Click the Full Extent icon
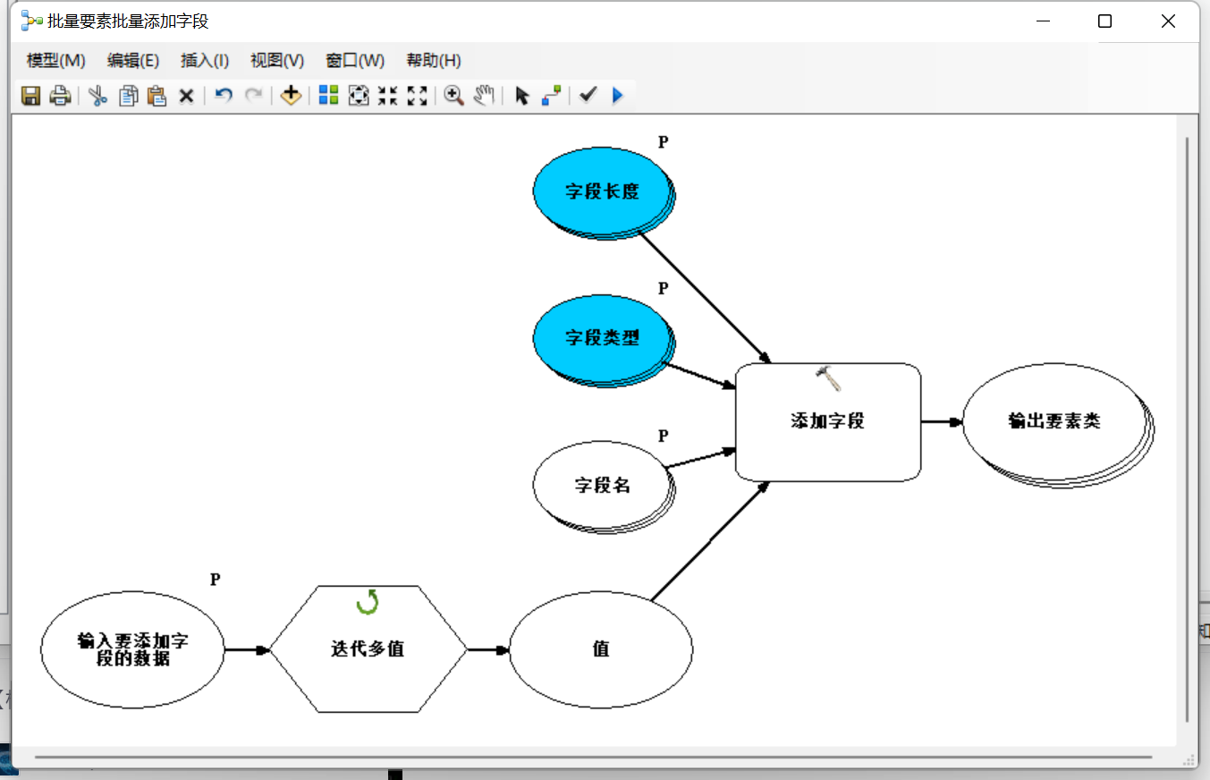This screenshot has height=780, width=1210. [359, 96]
